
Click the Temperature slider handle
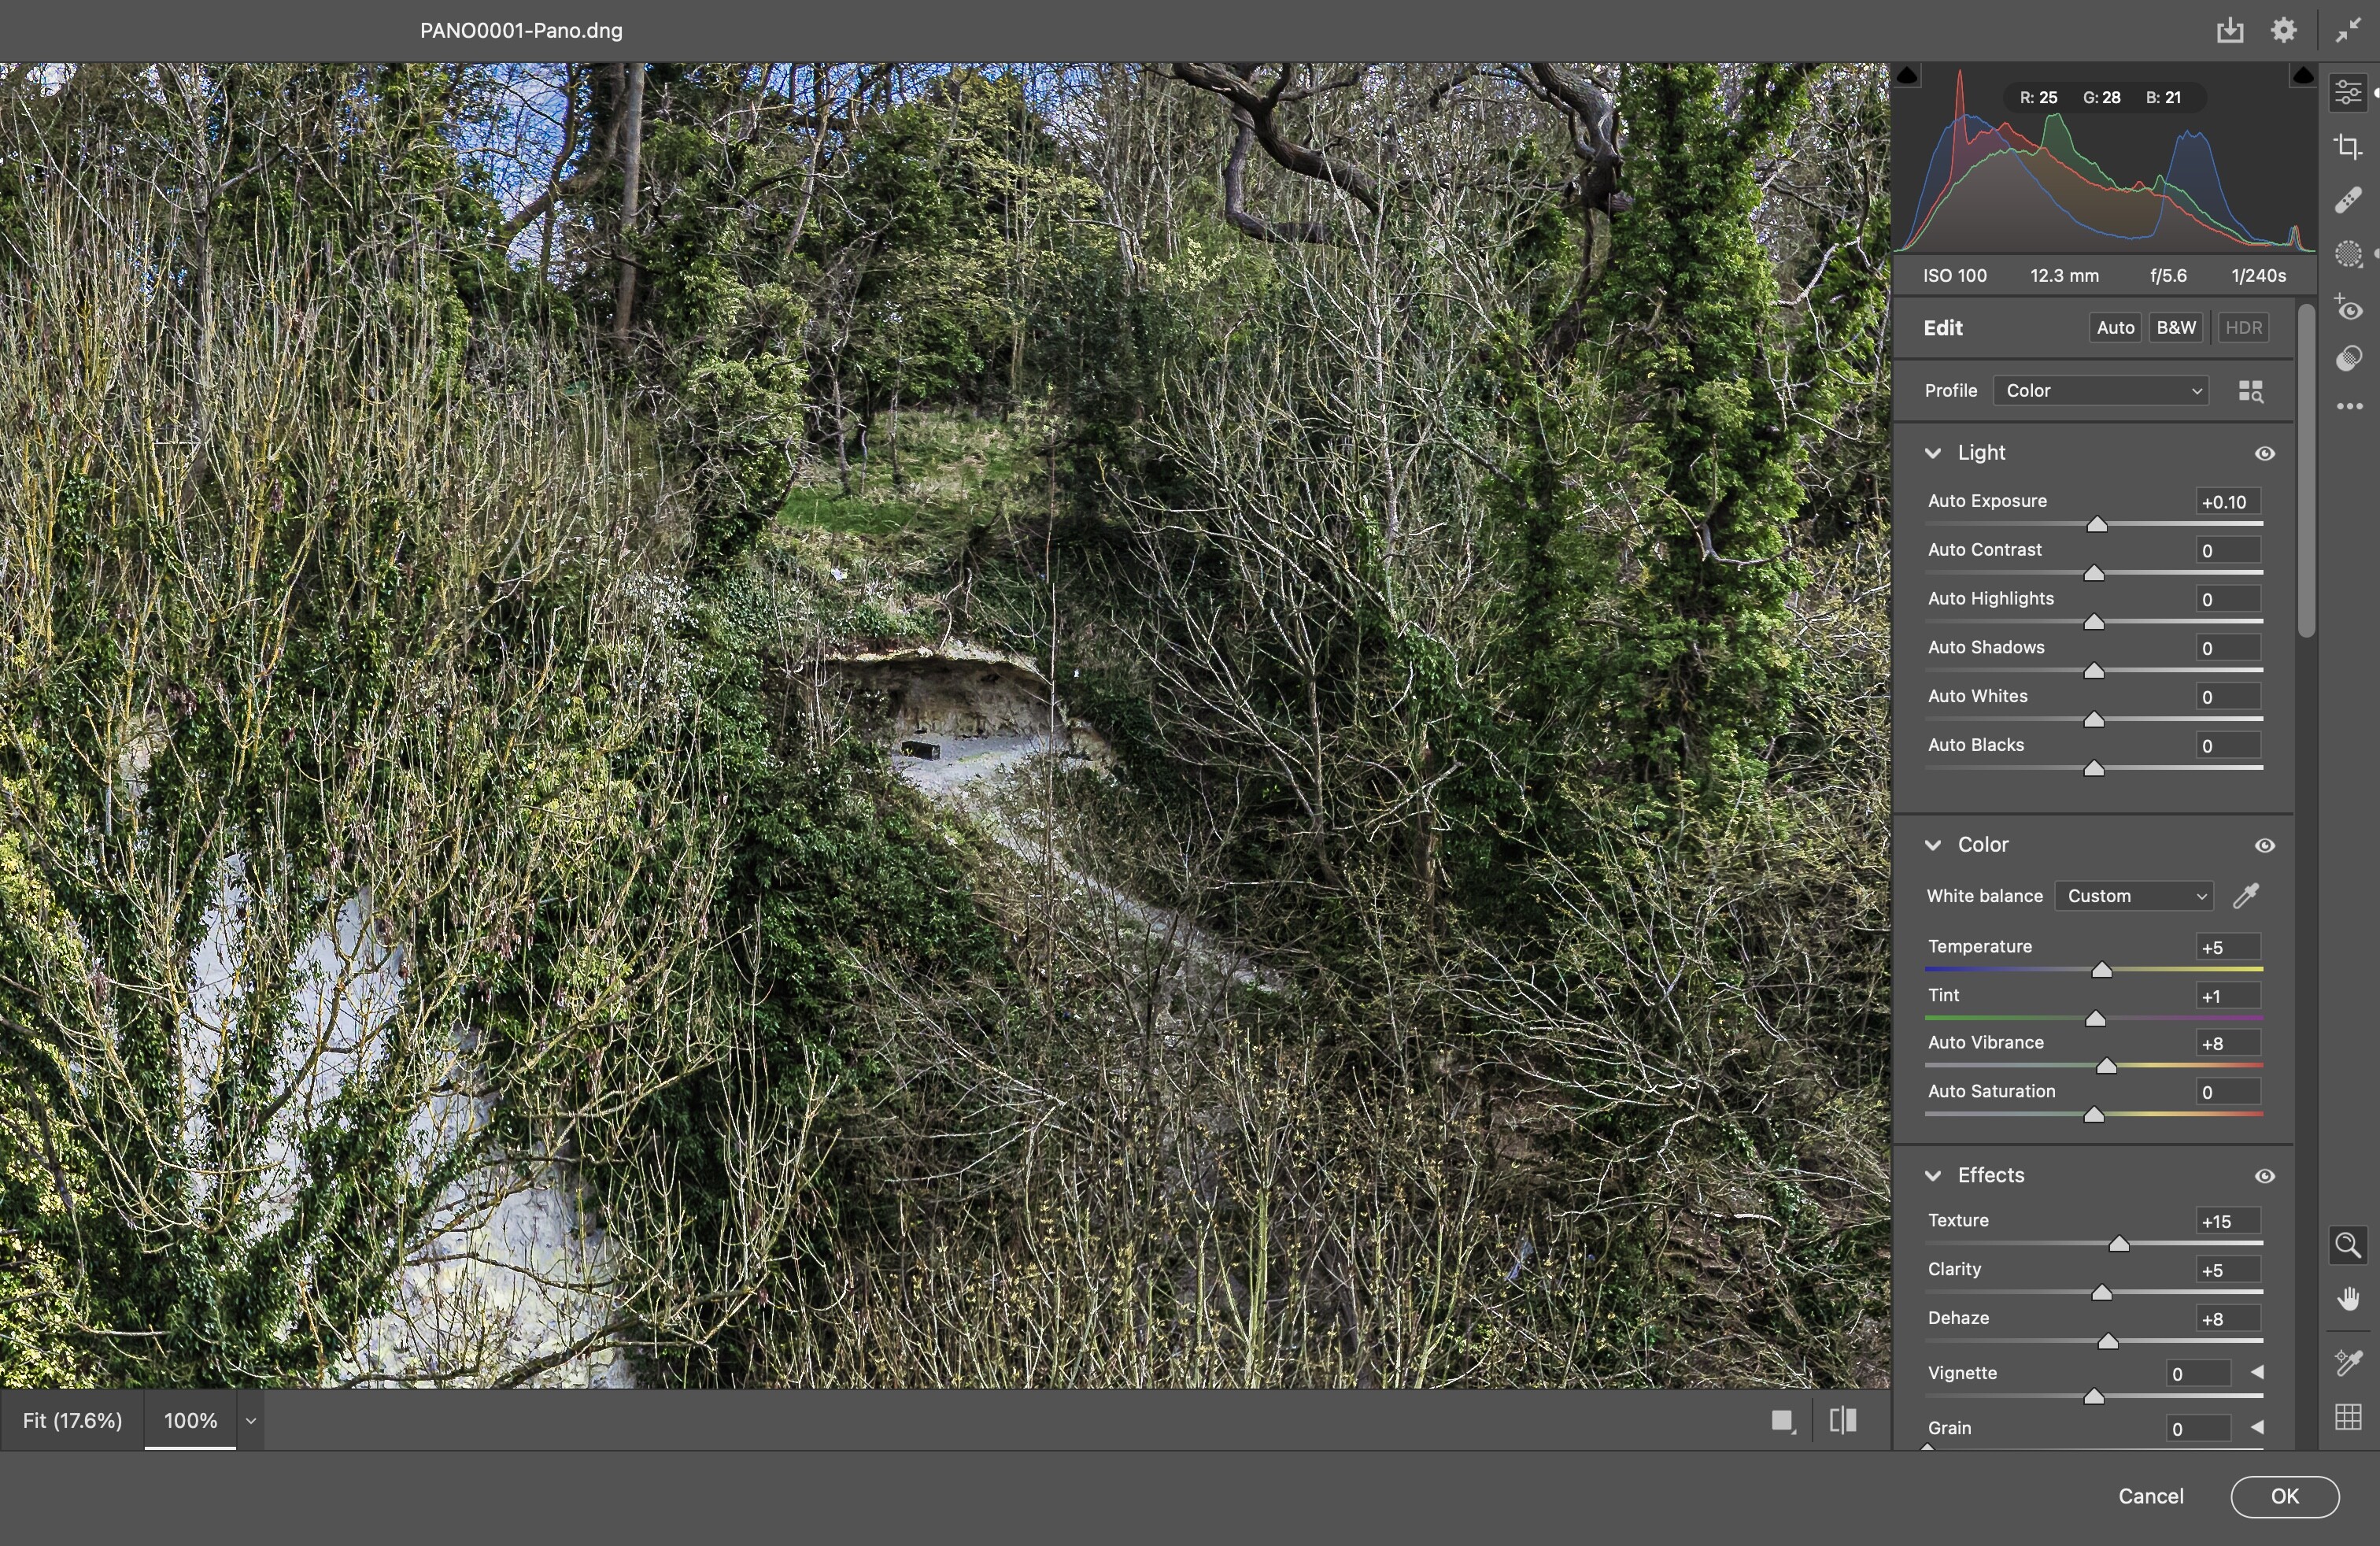[2101, 970]
